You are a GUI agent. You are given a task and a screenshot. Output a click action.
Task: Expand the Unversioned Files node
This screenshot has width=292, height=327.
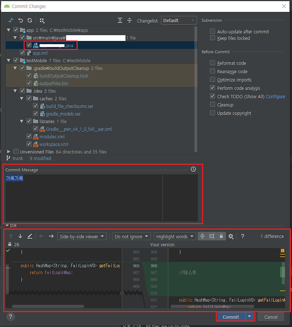click(x=9, y=152)
